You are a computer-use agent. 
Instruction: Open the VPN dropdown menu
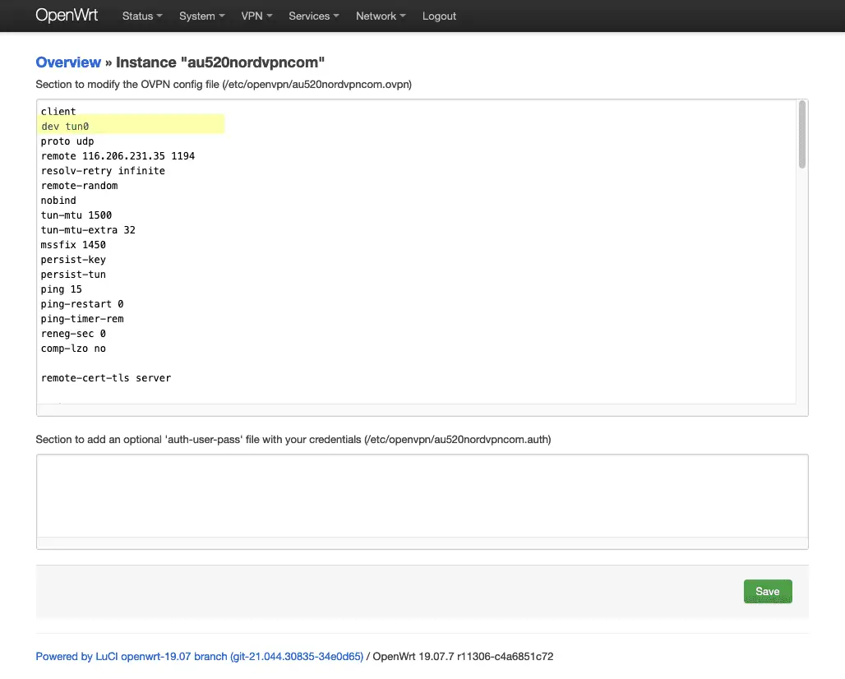tap(256, 16)
